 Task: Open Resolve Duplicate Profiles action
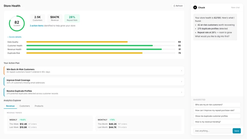tap(94, 92)
